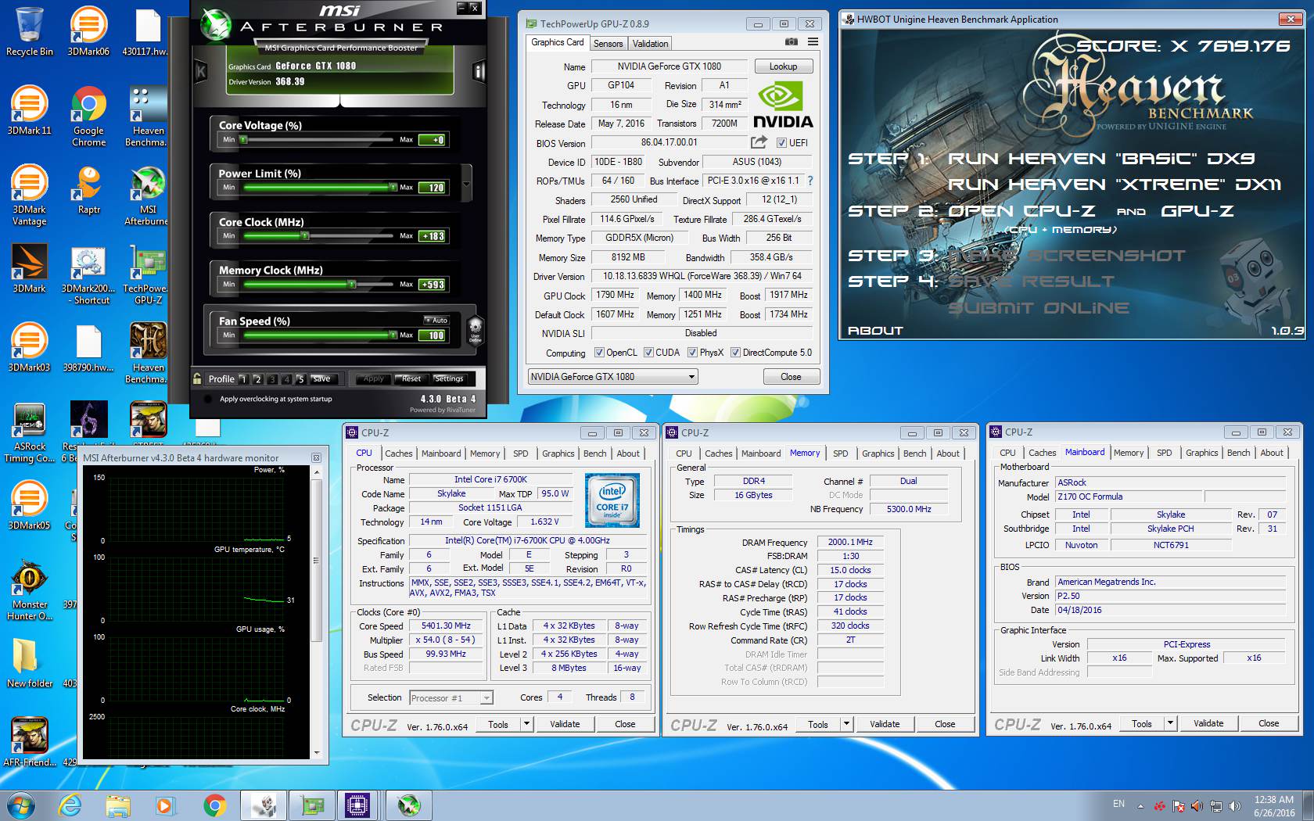1314x821 pixels.
Task: Click Lookup button in GPU-Z
Action: tap(783, 66)
